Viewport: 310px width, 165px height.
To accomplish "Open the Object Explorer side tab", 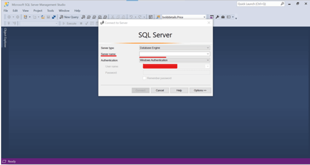I will (5, 38).
